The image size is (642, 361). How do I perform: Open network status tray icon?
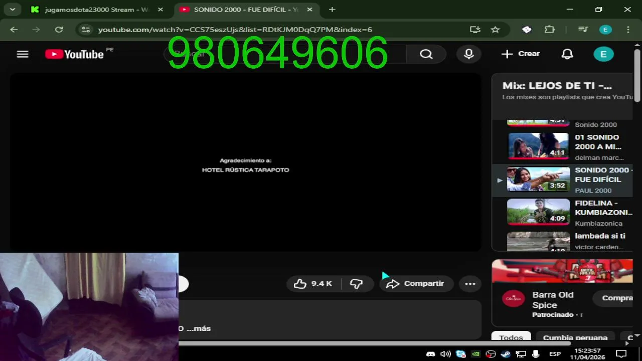(x=521, y=354)
